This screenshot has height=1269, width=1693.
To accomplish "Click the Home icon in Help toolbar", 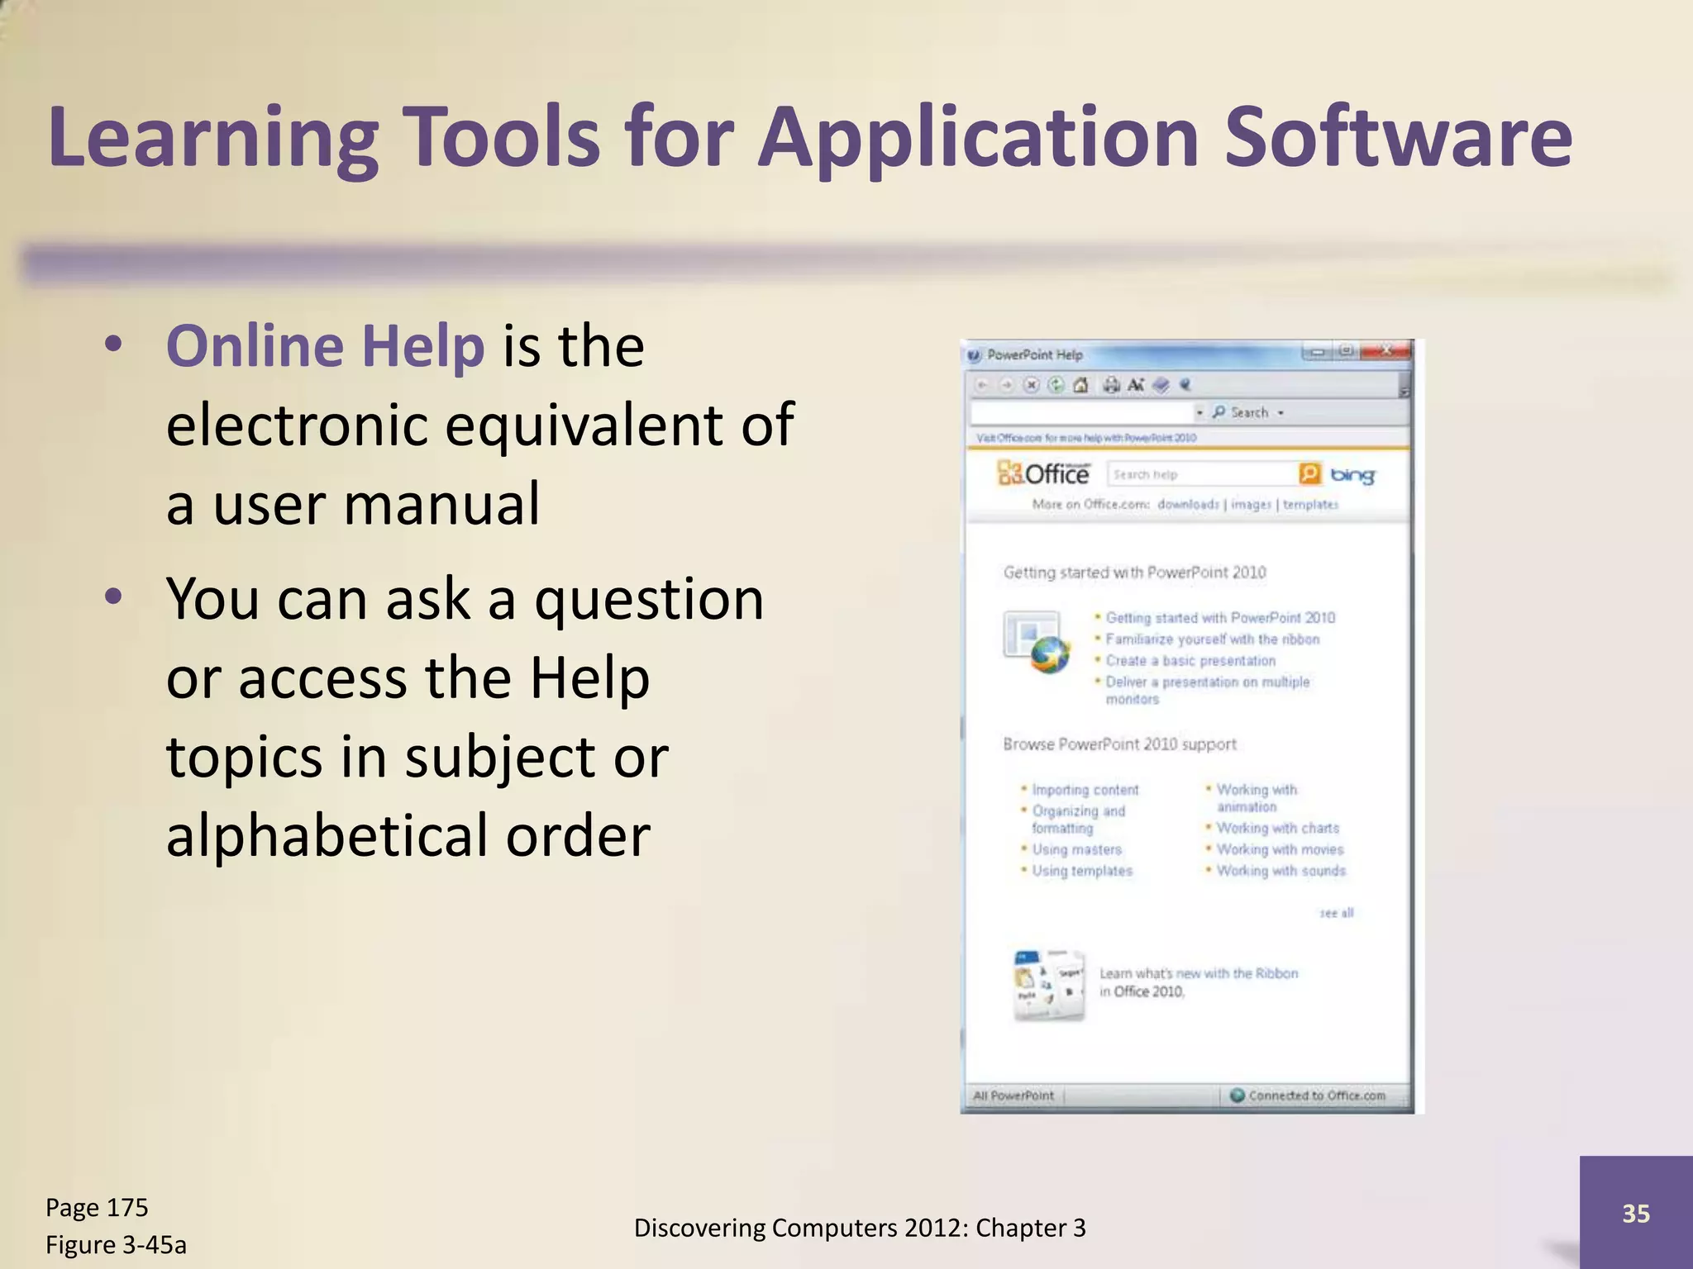I will [1080, 385].
